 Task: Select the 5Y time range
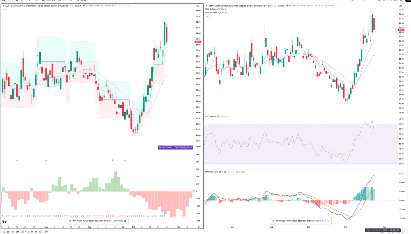tap(36, 232)
